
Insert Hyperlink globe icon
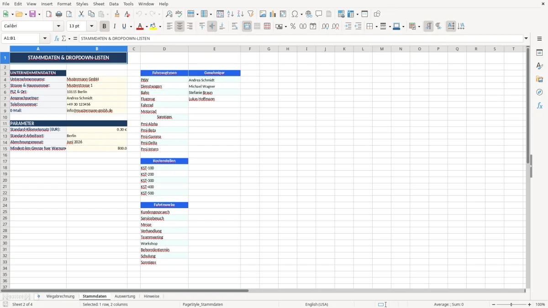click(x=309, y=14)
